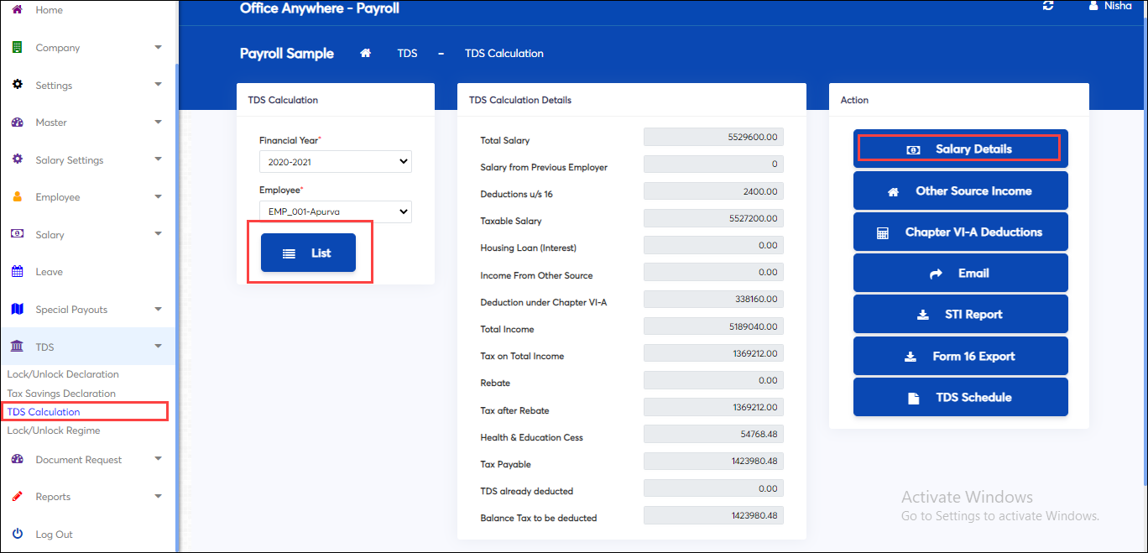The image size is (1148, 553).
Task: Expand the Salary Settings menu arrow
Action: pos(158,159)
